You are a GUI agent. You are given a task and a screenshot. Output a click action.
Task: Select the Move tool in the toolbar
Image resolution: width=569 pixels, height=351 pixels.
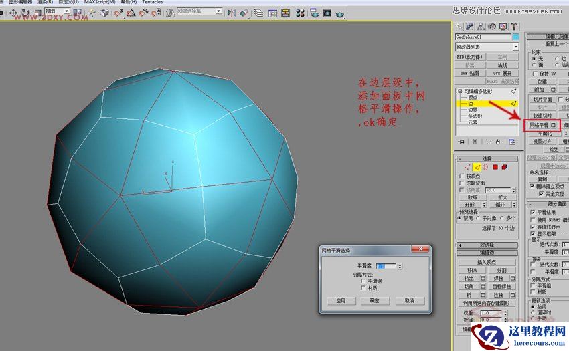tap(13, 13)
